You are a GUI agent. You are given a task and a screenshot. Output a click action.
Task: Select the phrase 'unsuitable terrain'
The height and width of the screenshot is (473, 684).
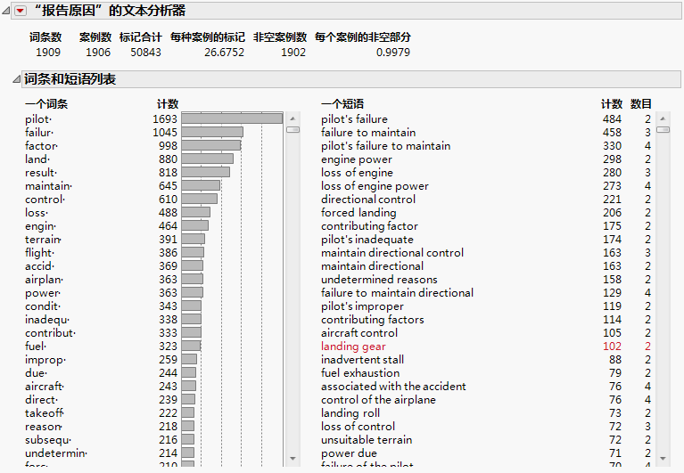[367, 440]
